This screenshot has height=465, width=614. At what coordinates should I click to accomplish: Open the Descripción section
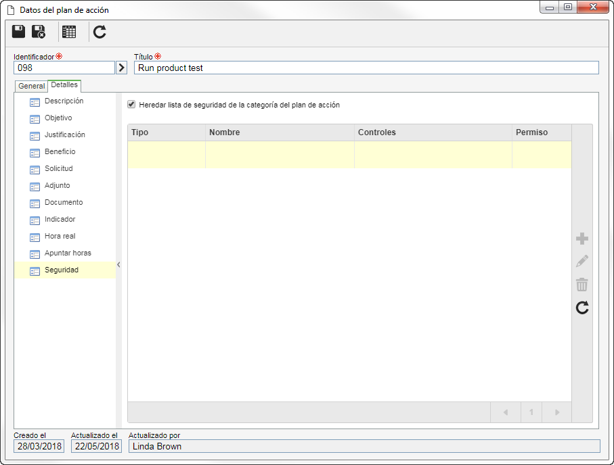[x=64, y=101]
